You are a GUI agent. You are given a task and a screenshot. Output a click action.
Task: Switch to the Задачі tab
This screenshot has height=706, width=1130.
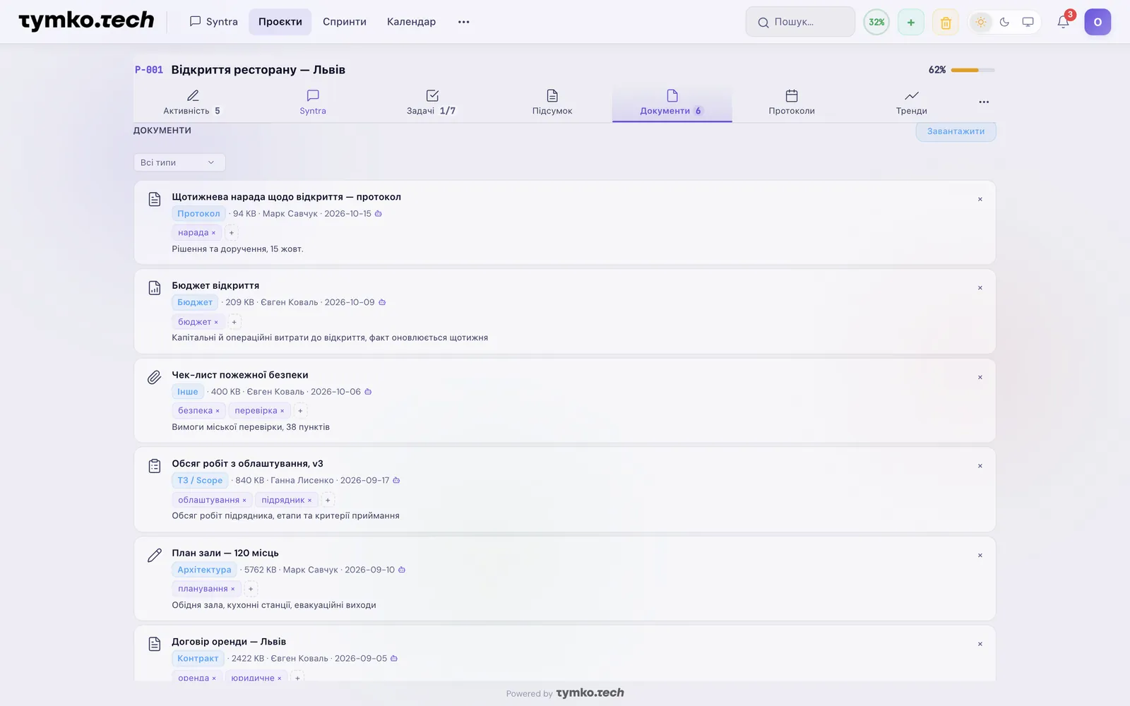click(432, 103)
